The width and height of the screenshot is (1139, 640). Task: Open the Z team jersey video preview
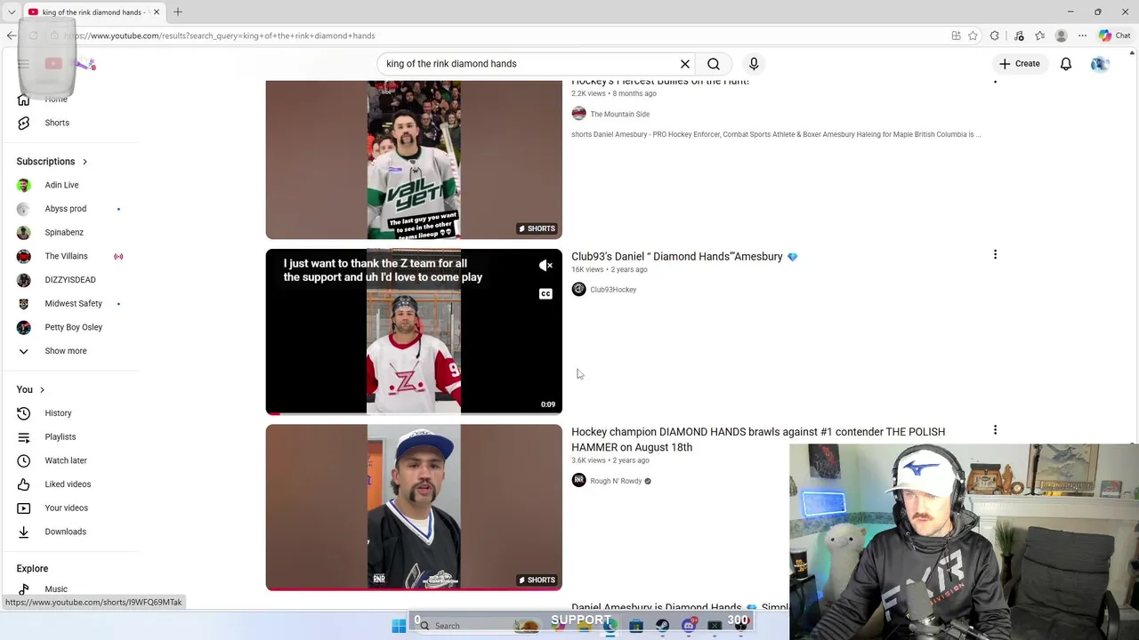click(414, 332)
